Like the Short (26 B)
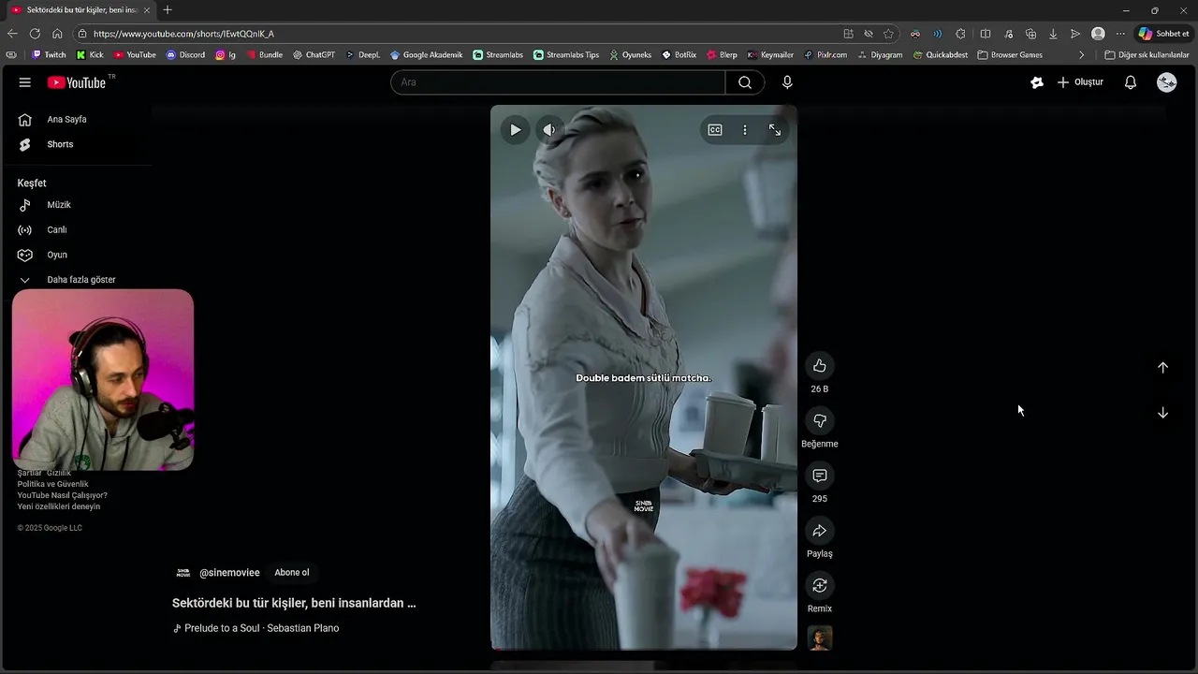The height and width of the screenshot is (674, 1198). pos(820,366)
